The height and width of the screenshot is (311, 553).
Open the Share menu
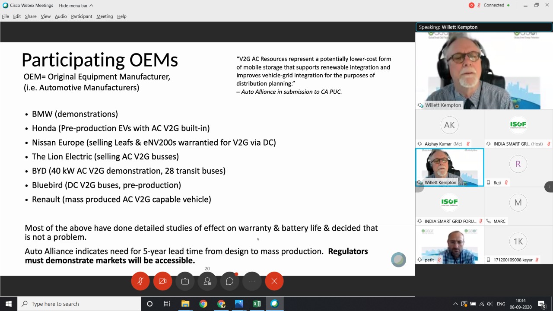[31, 16]
